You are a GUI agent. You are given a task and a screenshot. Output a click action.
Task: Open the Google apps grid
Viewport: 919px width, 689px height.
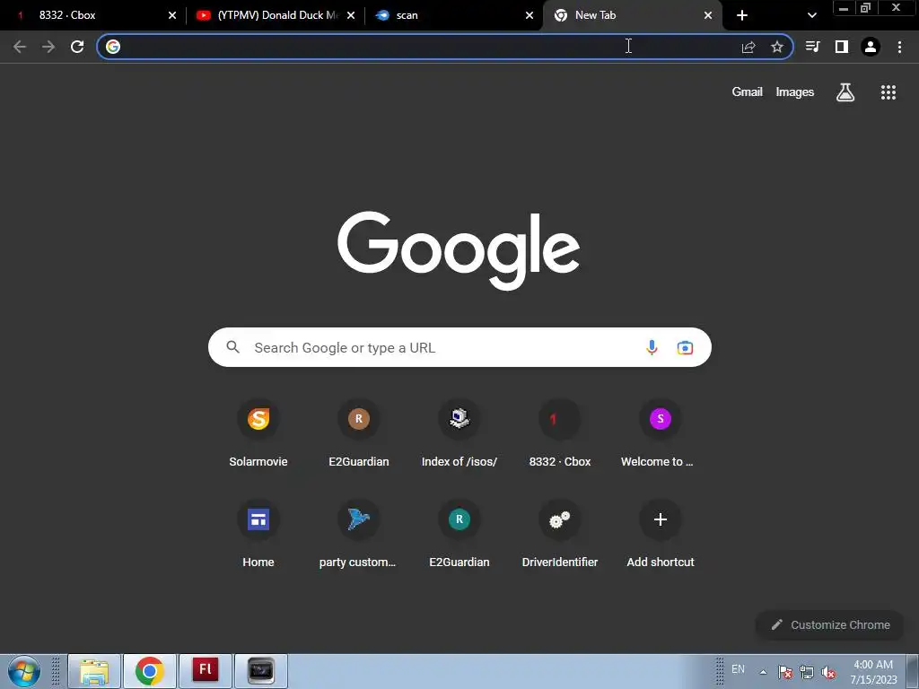point(888,92)
